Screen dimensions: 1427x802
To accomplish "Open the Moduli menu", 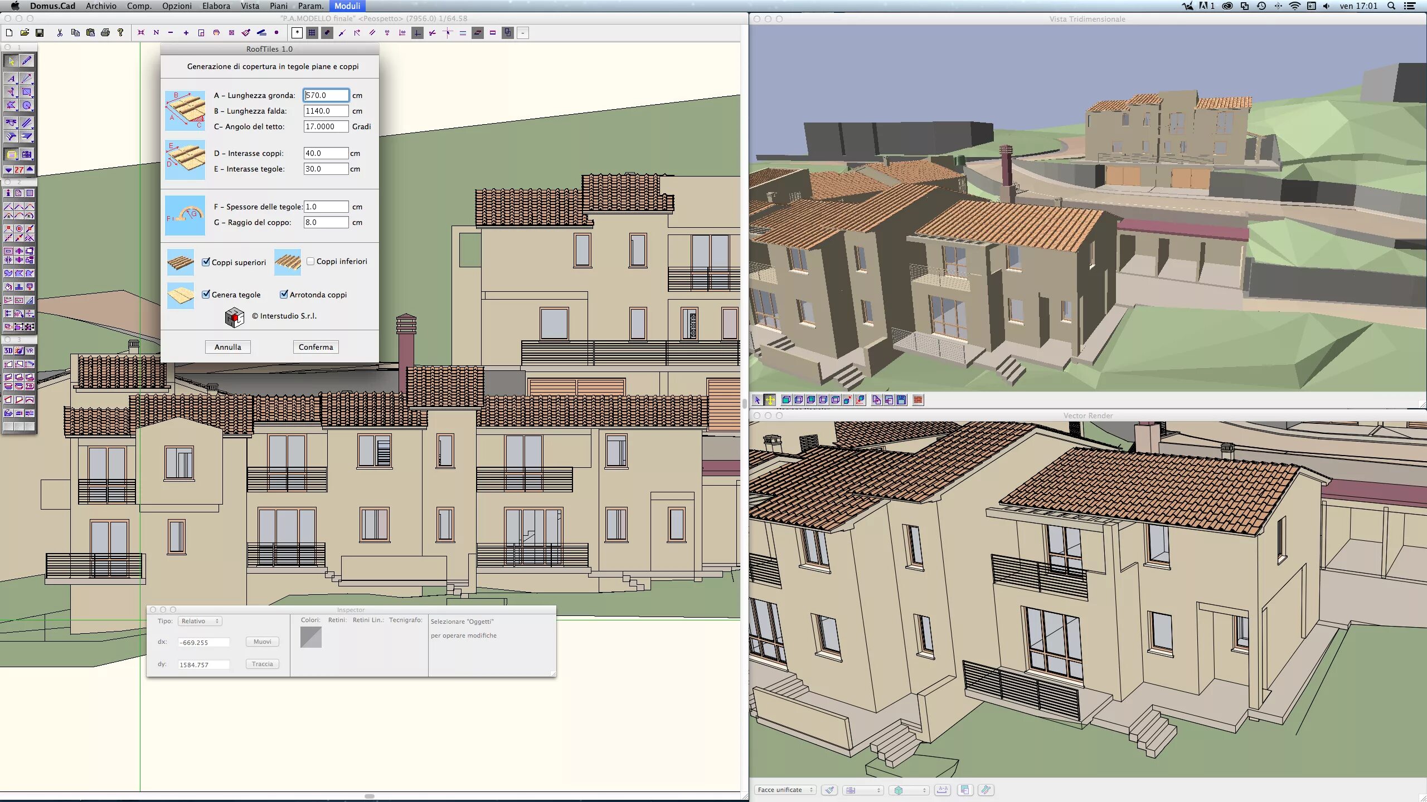I will tap(347, 6).
